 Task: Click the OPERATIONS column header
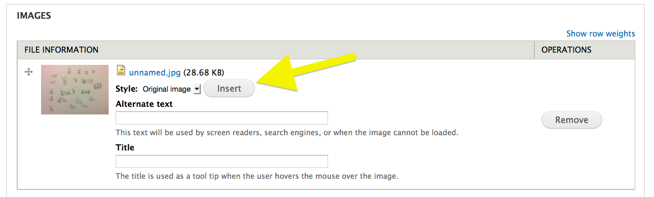[x=566, y=50]
